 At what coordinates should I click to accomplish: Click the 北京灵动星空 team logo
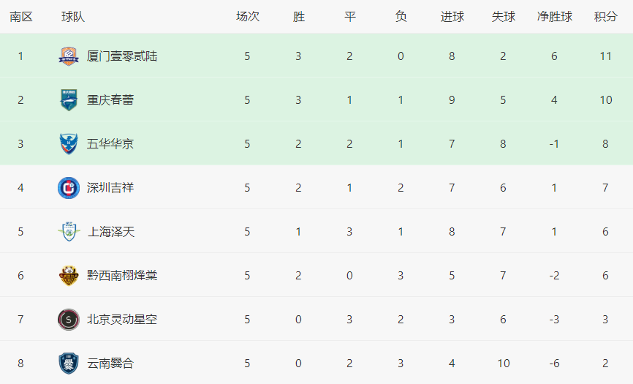click(69, 320)
